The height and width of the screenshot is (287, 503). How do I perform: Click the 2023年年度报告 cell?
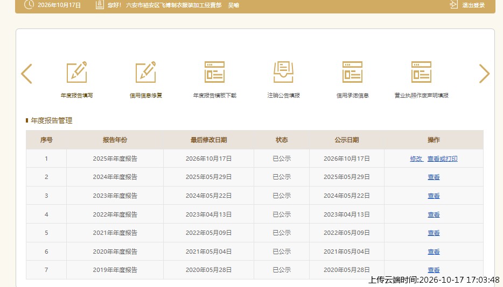[x=115, y=196]
